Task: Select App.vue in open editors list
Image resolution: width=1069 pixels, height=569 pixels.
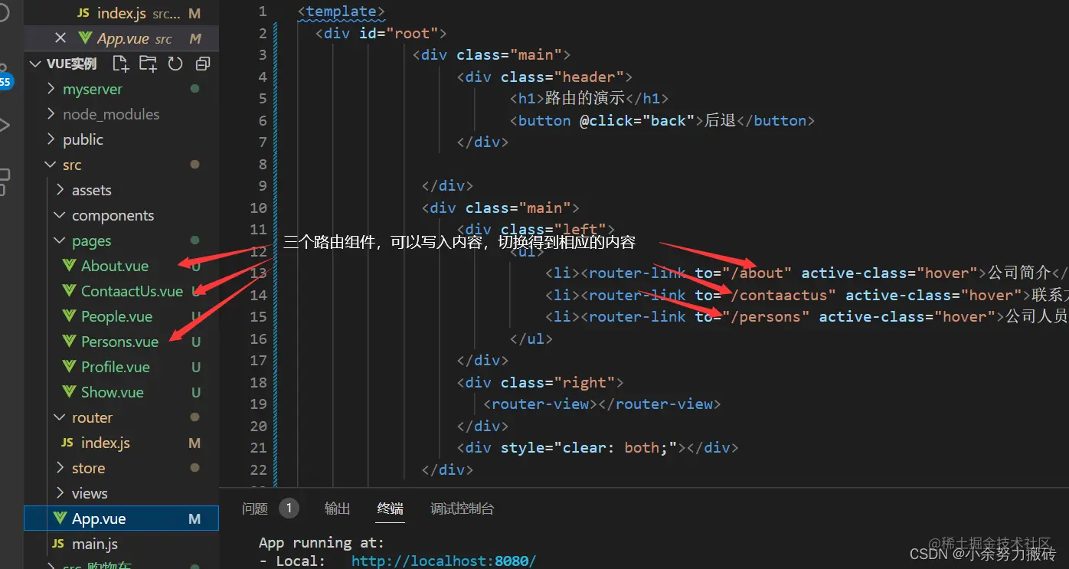Action: click(121, 38)
